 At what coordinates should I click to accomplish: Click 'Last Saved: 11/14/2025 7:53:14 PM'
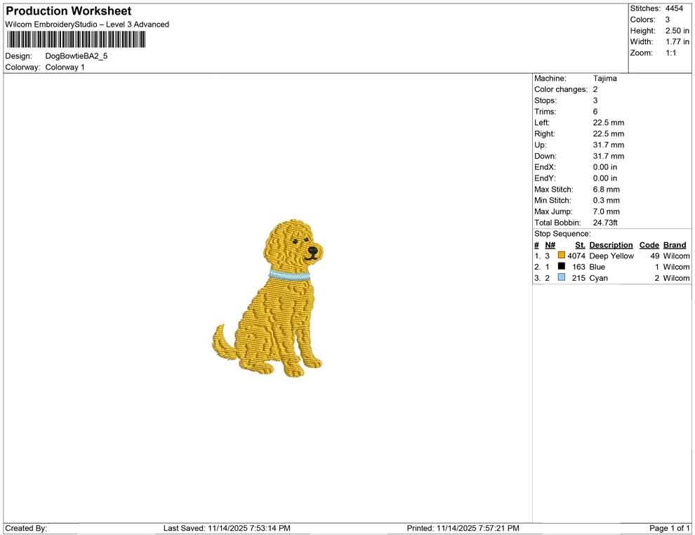coord(227,528)
